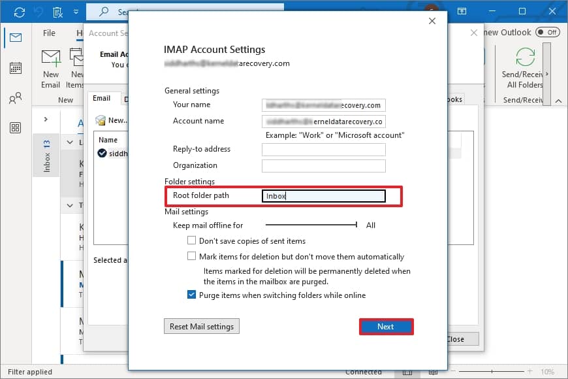Check Mark items for deletion option
The width and height of the screenshot is (568, 379).
[x=192, y=255]
